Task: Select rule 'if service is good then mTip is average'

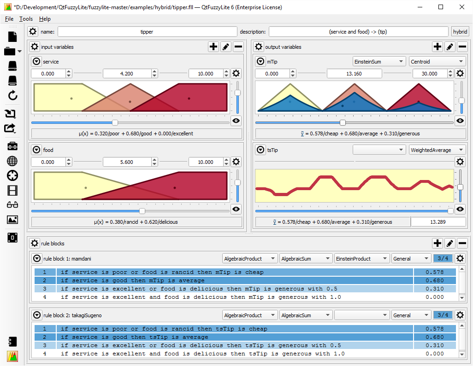Action: (245, 280)
